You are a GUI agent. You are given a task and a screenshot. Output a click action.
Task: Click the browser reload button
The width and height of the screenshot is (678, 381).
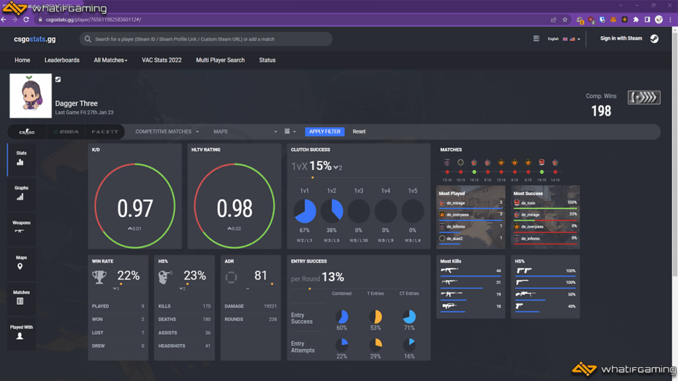click(x=26, y=19)
